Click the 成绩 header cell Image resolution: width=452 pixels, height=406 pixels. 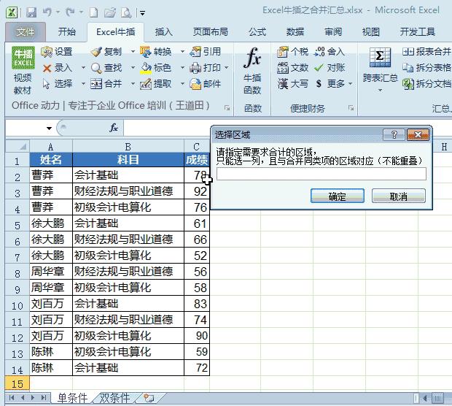point(197,159)
